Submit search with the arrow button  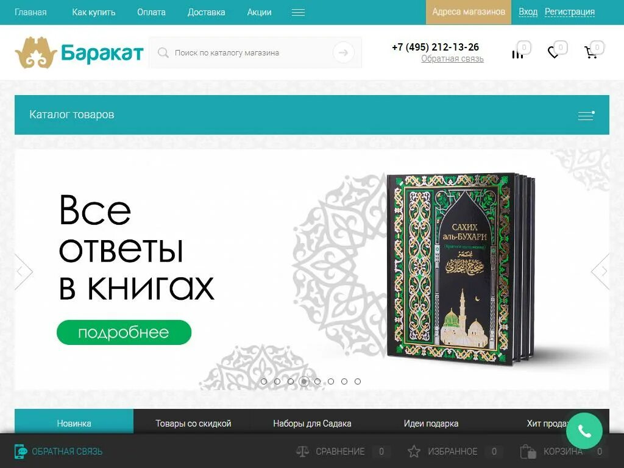344,52
